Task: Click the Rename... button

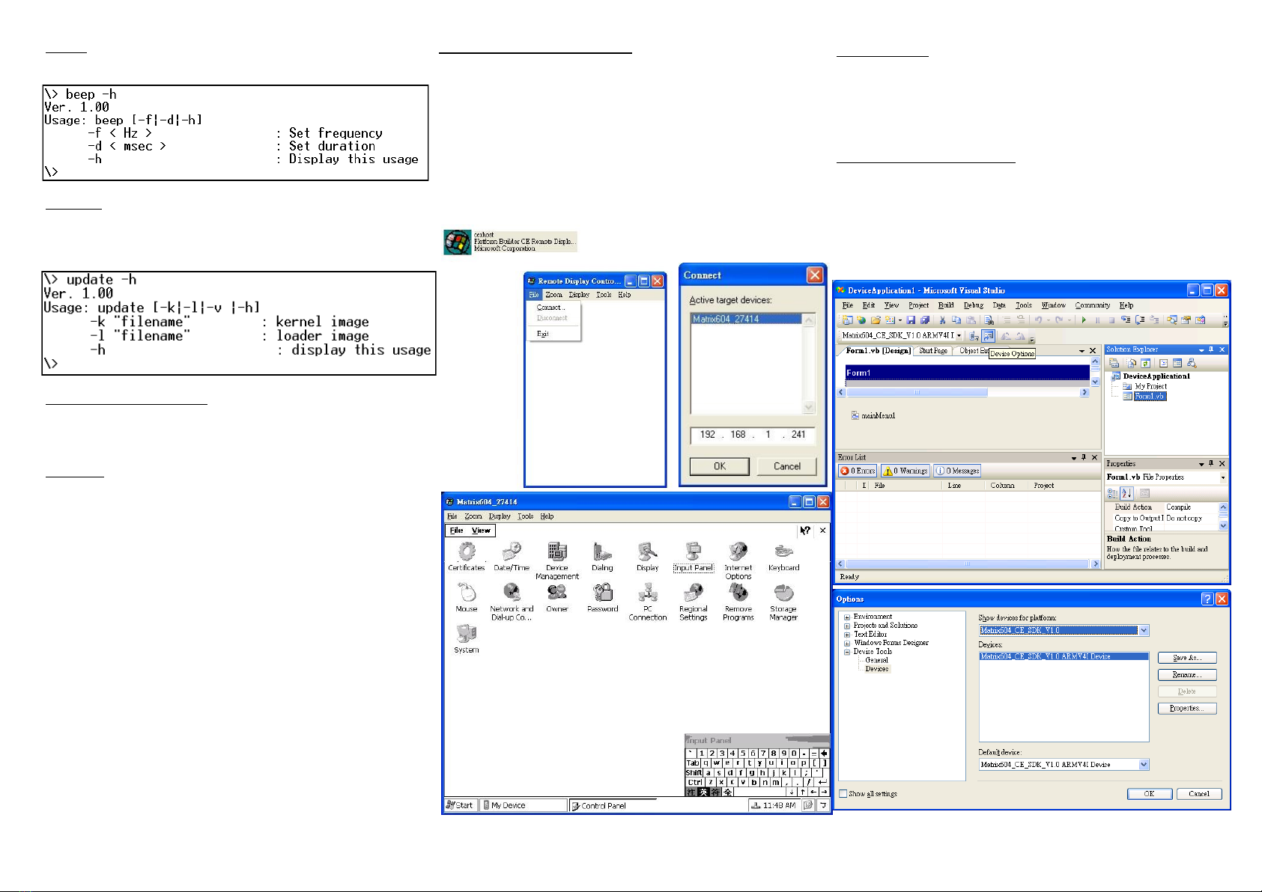Action: (x=1187, y=675)
